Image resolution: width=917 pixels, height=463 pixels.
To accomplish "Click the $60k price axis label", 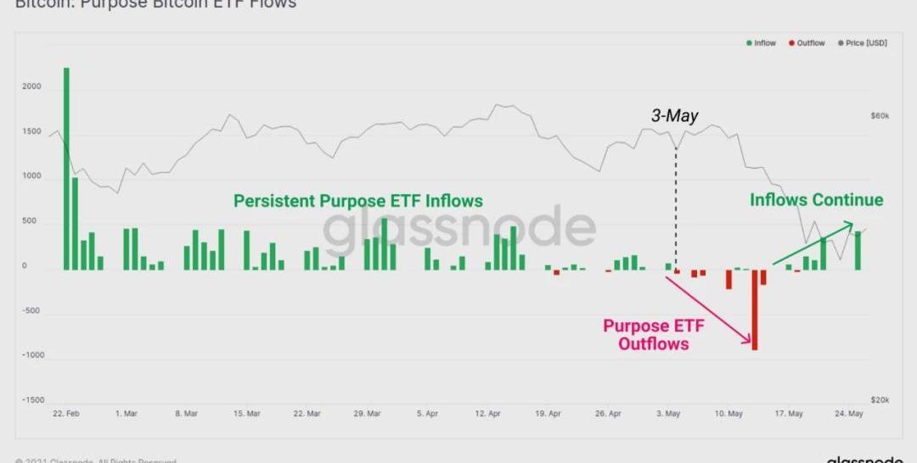I will (x=879, y=116).
